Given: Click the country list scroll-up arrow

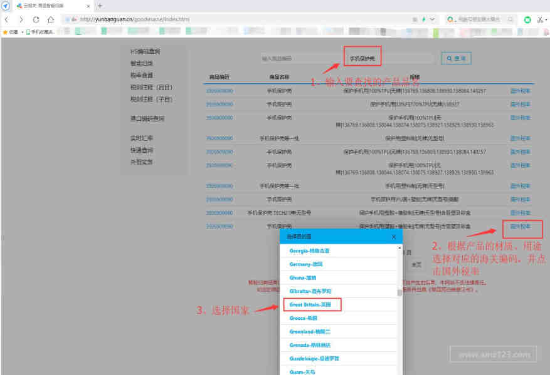Looking at the screenshot, I should point(399,247).
